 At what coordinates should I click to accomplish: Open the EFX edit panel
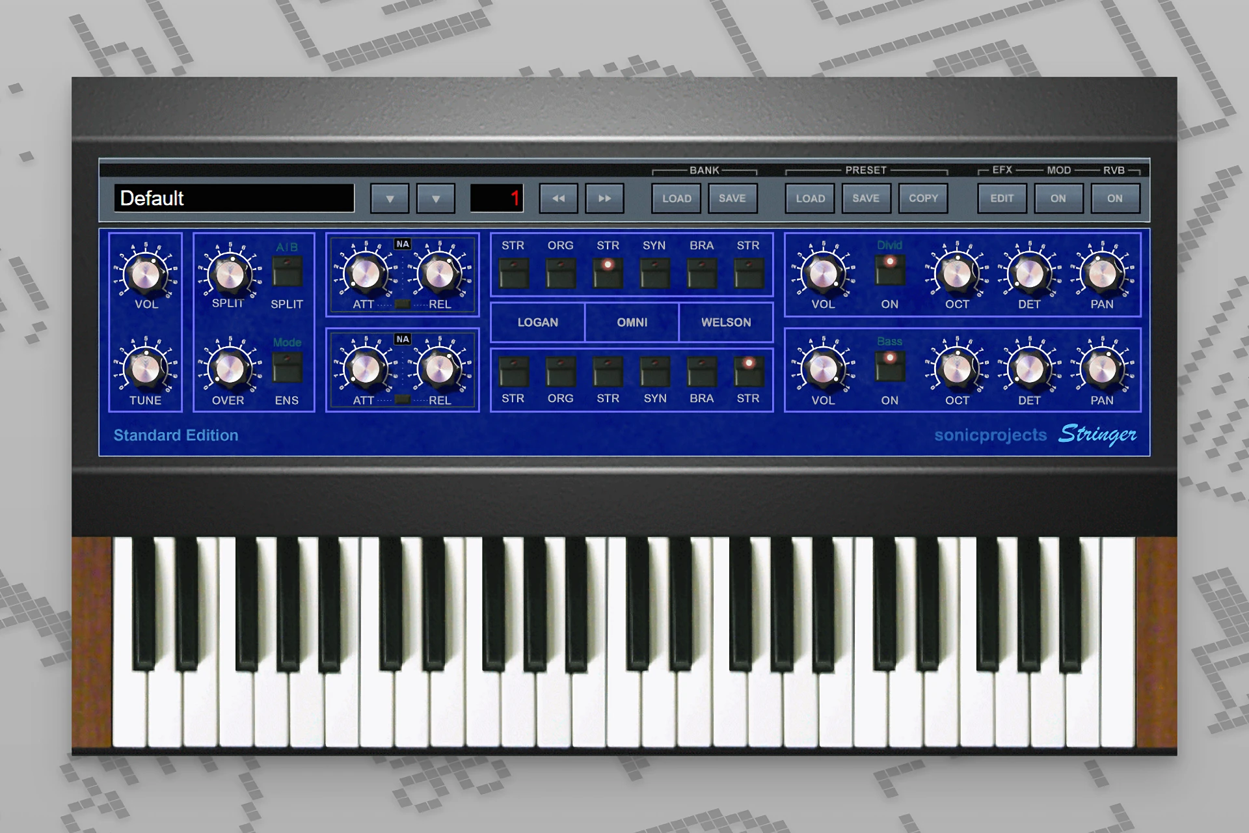coord(1002,198)
